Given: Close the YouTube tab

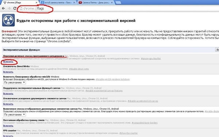Looking at the screenshot, I should [x=112, y=3].
